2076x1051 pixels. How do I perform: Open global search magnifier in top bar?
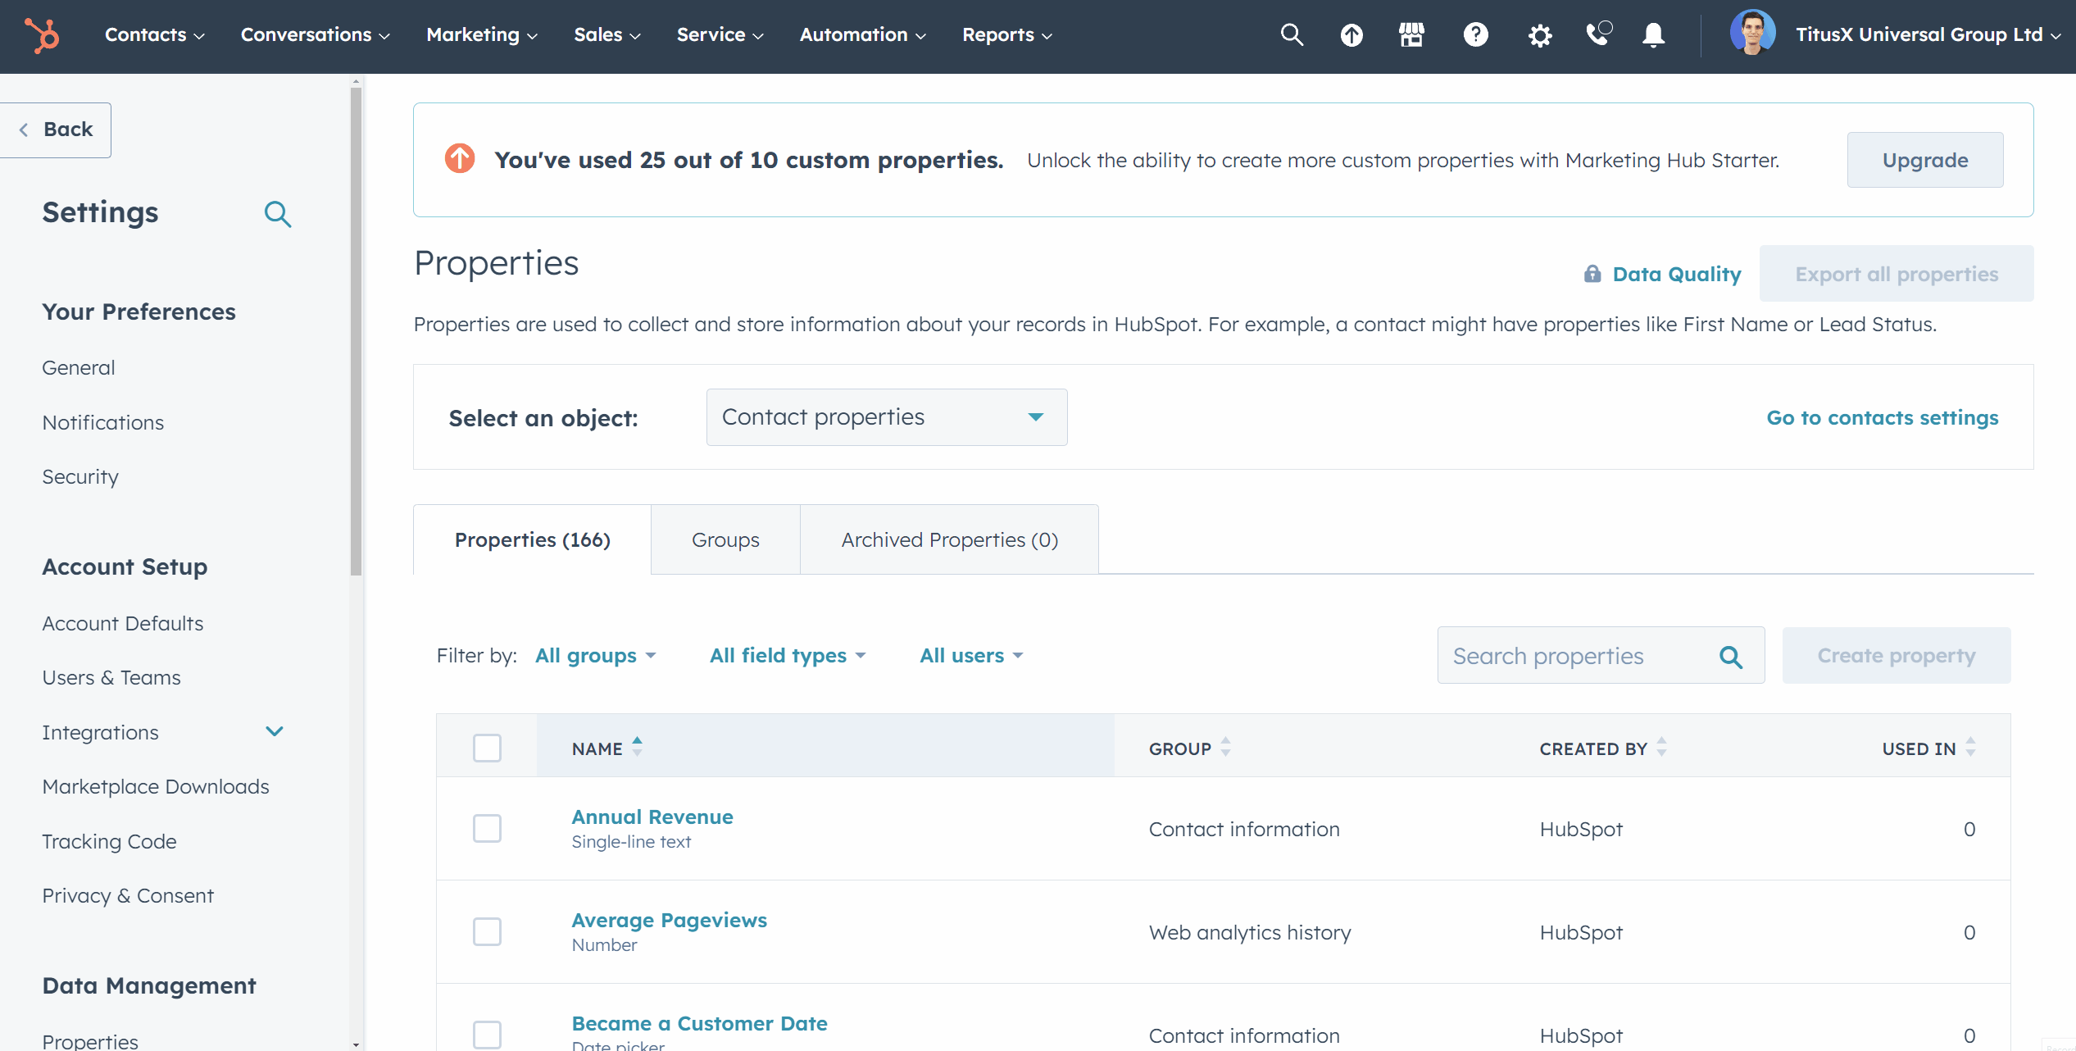pos(1292,35)
